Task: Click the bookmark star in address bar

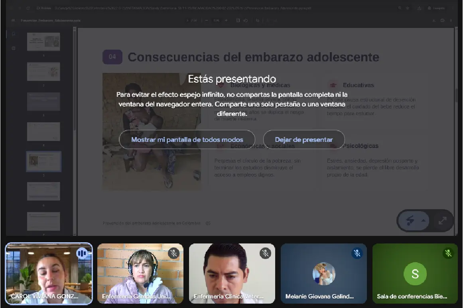Action: point(408,8)
